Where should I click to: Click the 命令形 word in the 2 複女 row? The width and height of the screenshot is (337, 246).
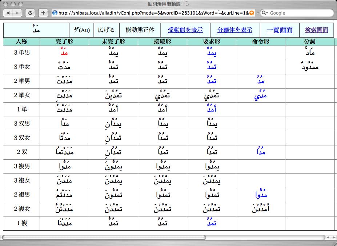point(261,208)
